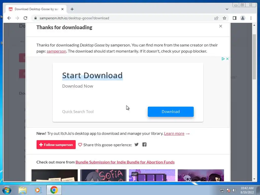The width and height of the screenshot is (260, 195).
Task: Close the Thanks for downloading dialog
Action: 221,26
